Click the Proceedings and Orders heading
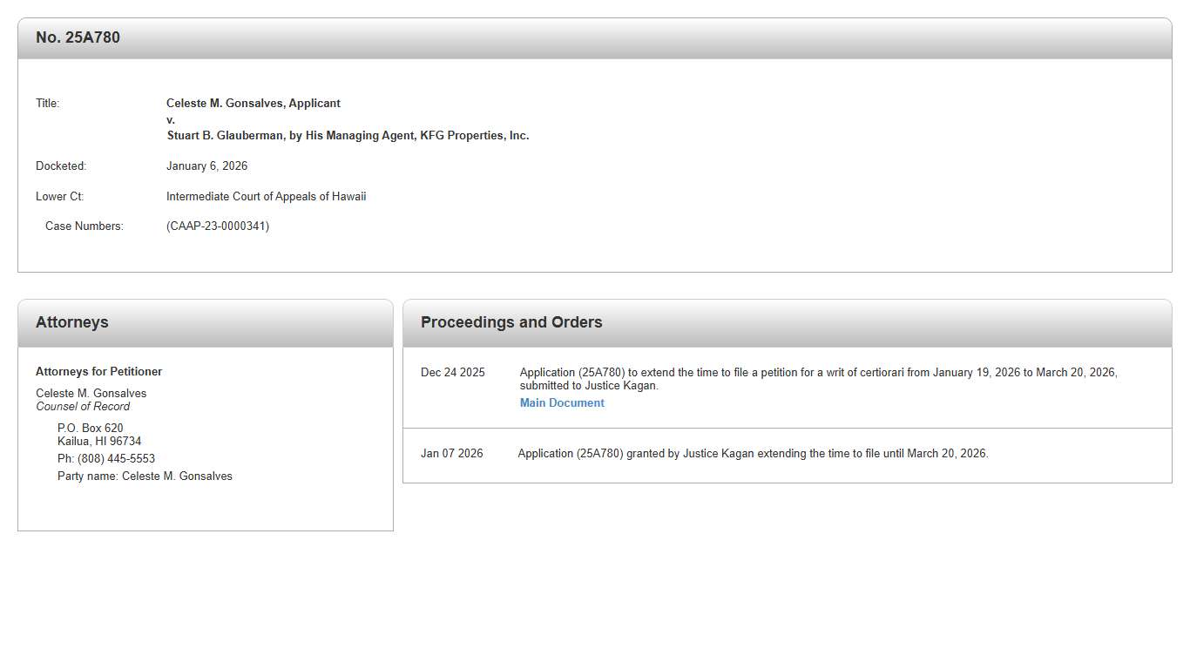 [x=511, y=322]
